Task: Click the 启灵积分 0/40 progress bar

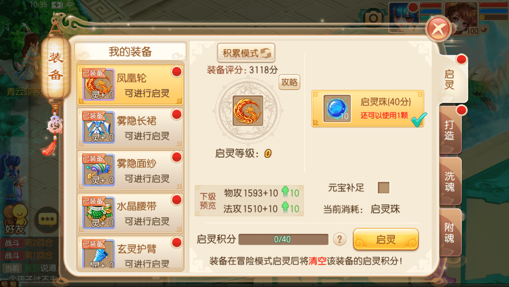Action: tap(283, 239)
